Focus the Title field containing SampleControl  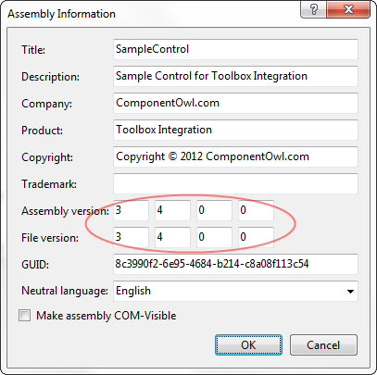235,49
